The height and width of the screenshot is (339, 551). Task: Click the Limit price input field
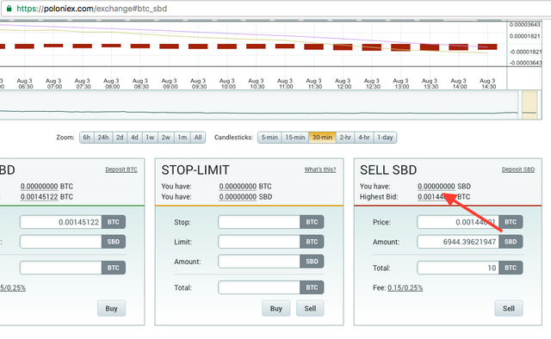pyautogui.click(x=259, y=242)
